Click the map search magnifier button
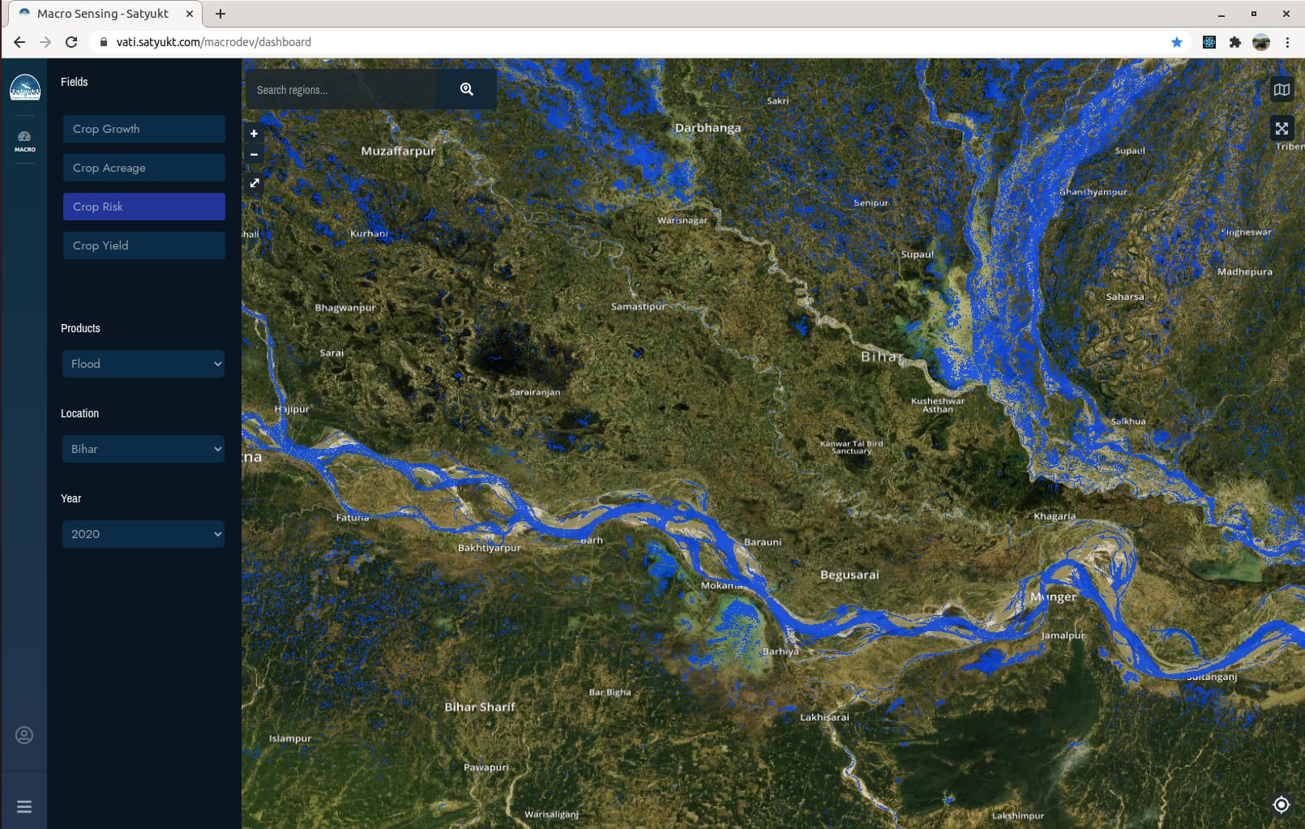1305x829 pixels. 466,89
